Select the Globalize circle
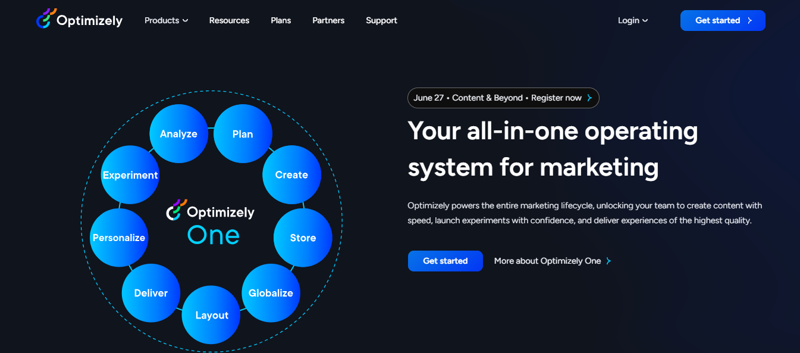The image size is (800, 353). [x=271, y=293]
